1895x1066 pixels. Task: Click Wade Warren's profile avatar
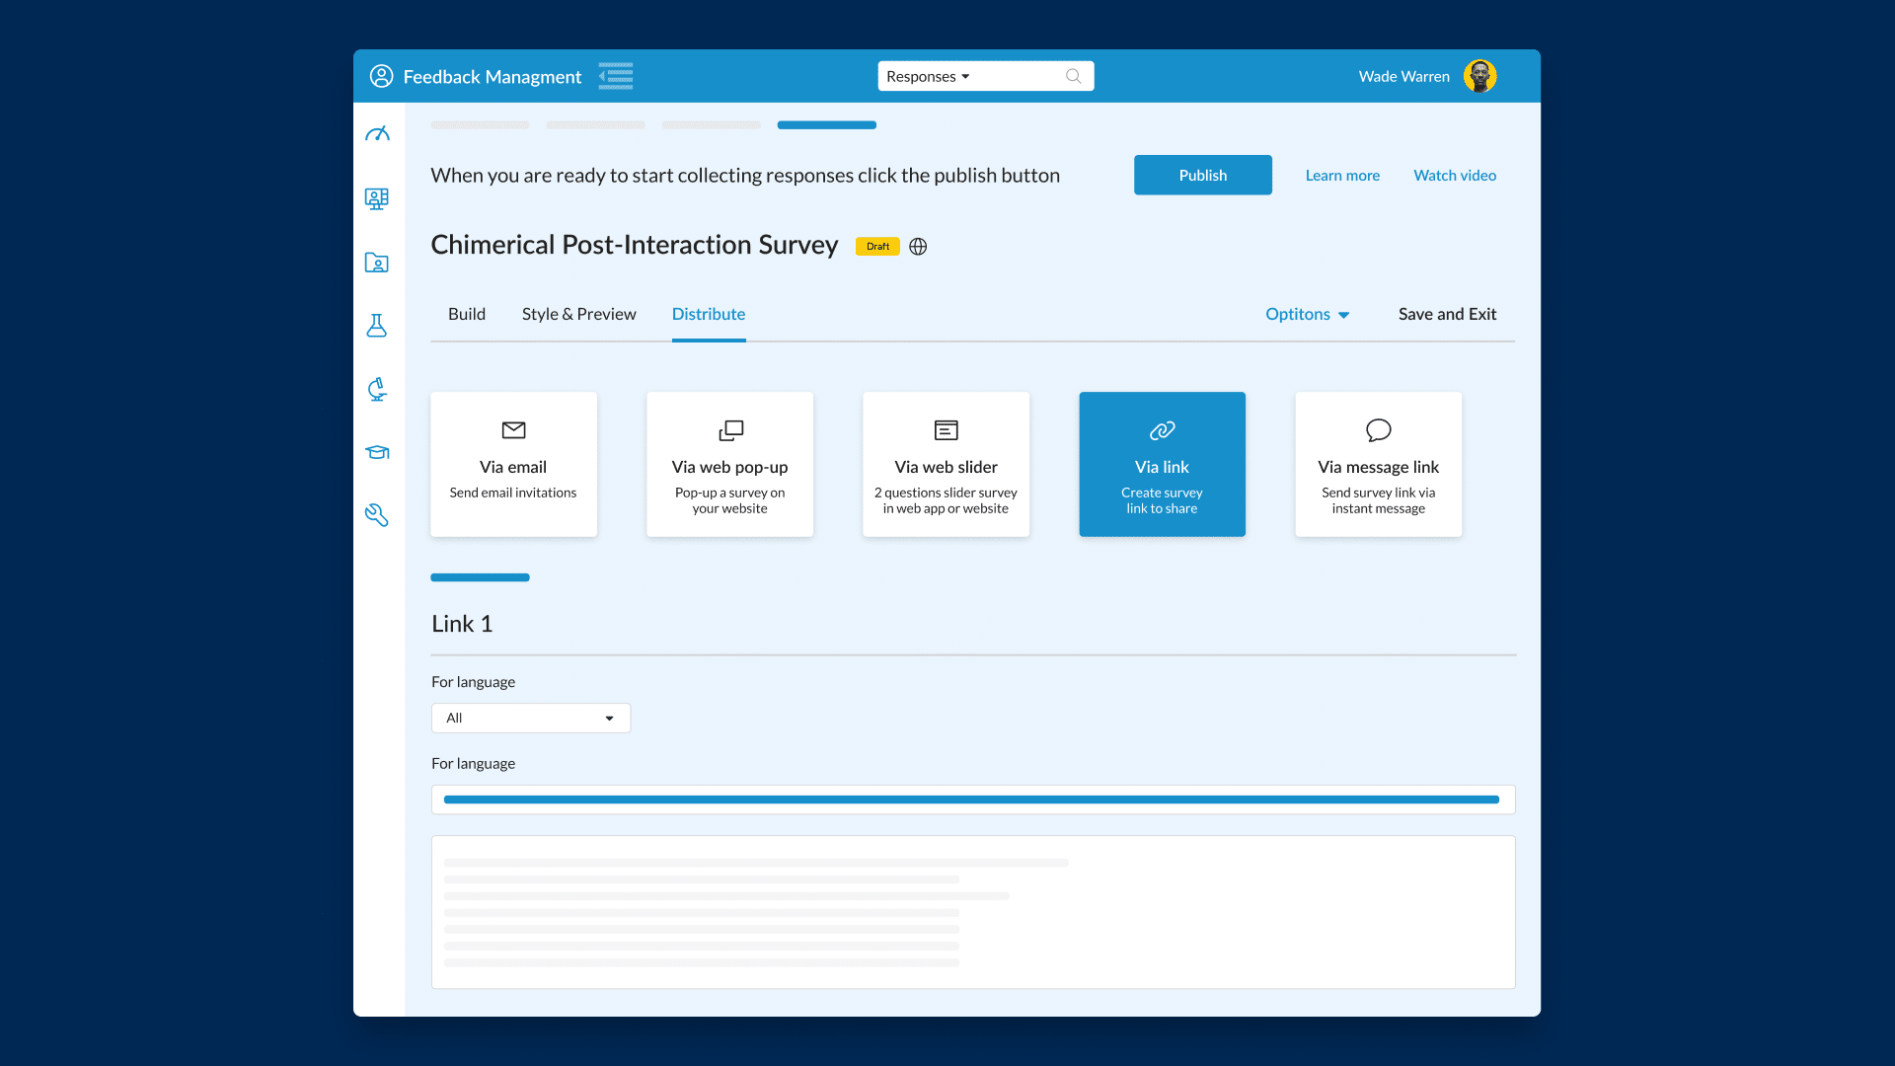coord(1479,76)
